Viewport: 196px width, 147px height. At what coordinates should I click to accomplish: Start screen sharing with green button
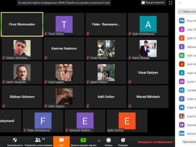(83, 140)
